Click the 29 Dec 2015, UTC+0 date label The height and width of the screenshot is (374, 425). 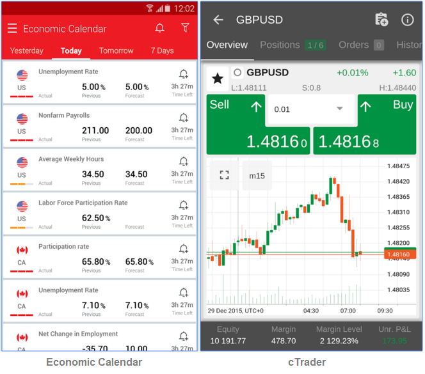(236, 311)
